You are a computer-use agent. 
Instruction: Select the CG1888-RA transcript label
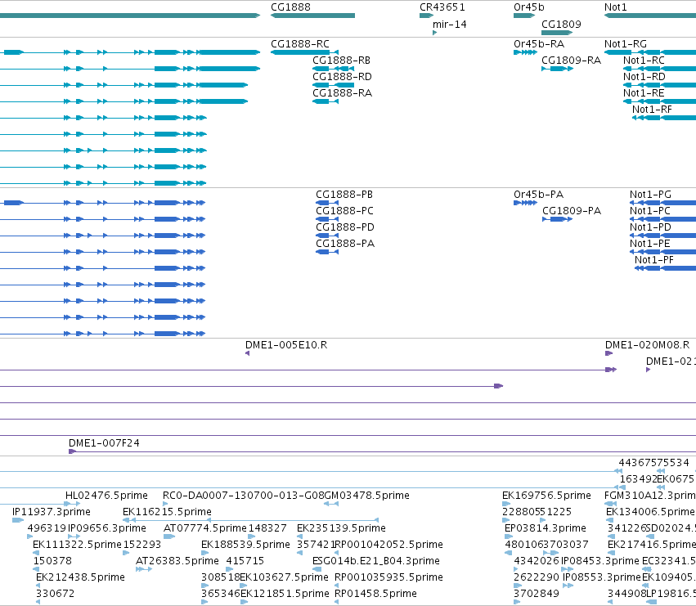(342, 93)
